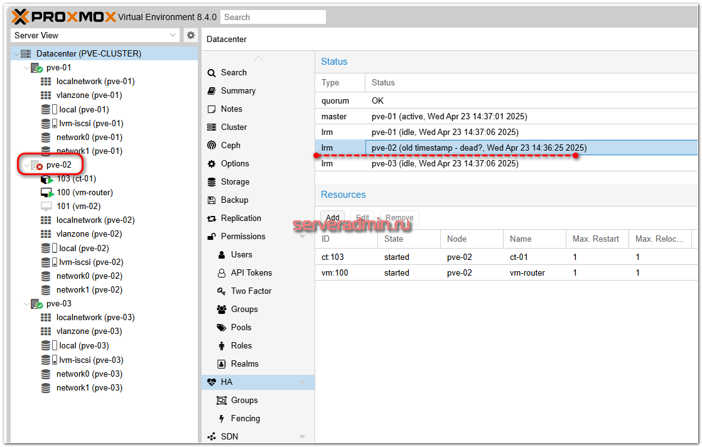The height and width of the screenshot is (447, 702).
Task: Collapse the Datacenter (PVE-CLUSTER) tree
Action: click(16, 54)
